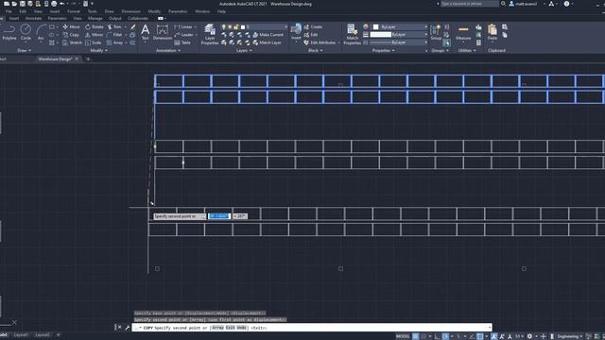
Task: Open the Dimension tool
Action: (x=163, y=32)
